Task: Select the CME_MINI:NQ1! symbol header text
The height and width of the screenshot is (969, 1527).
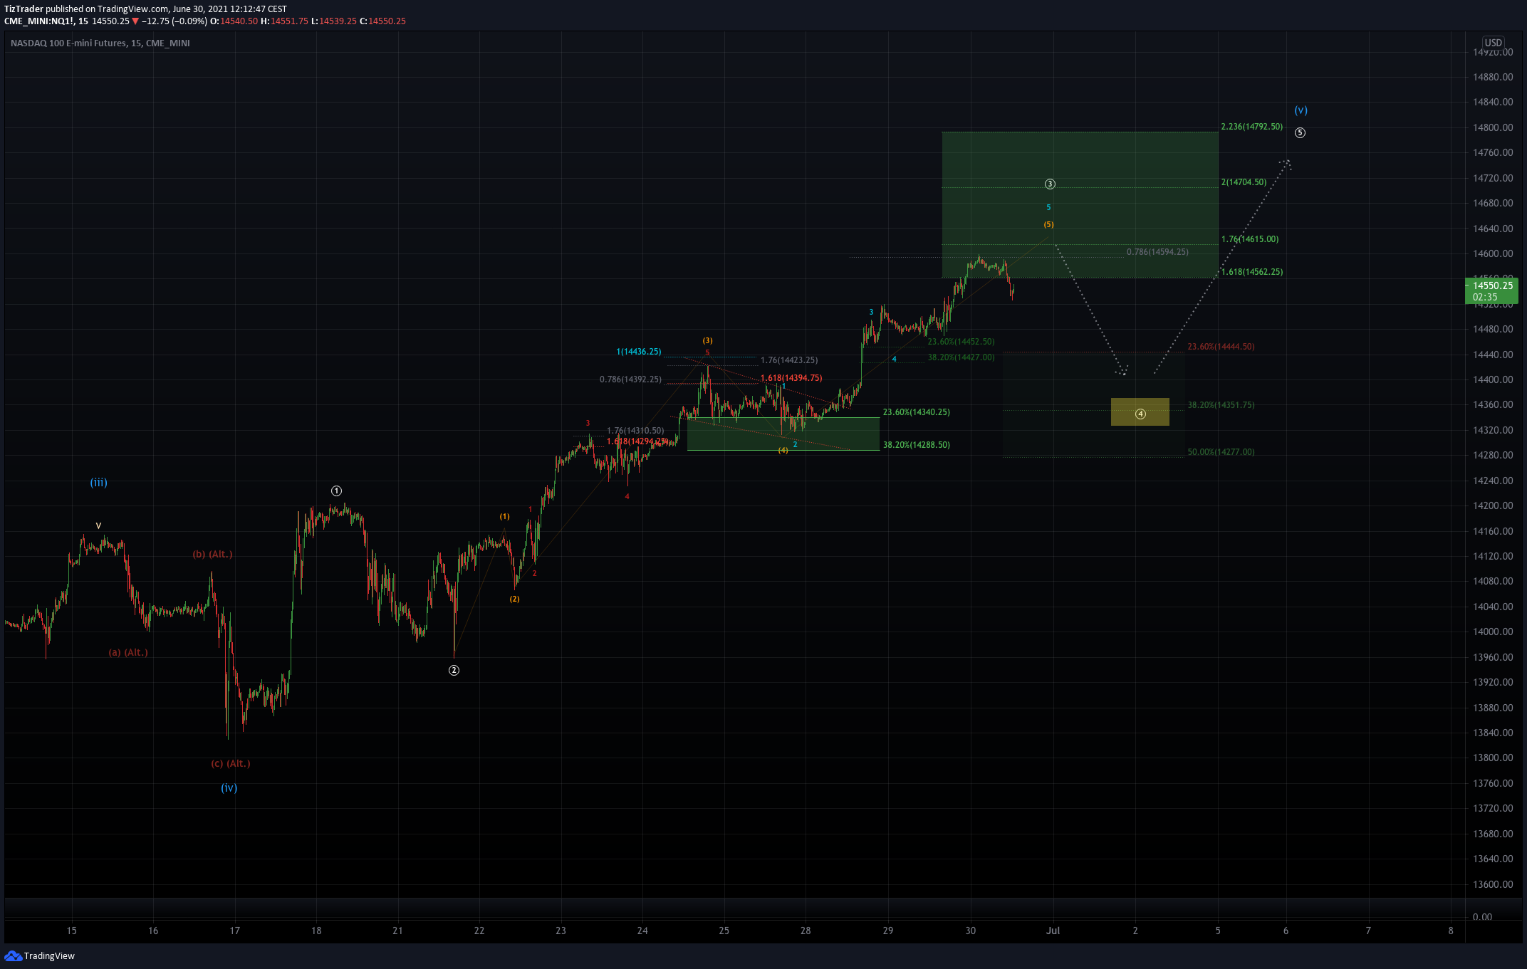Action: [x=39, y=21]
